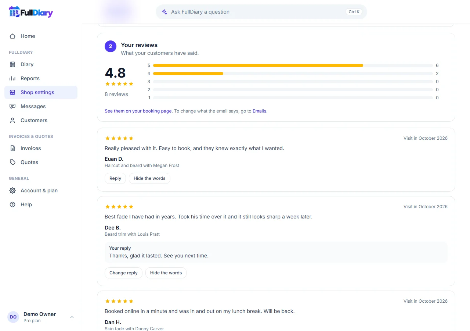
Task: Click the 3-star rating bar
Action: coord(293,82)
